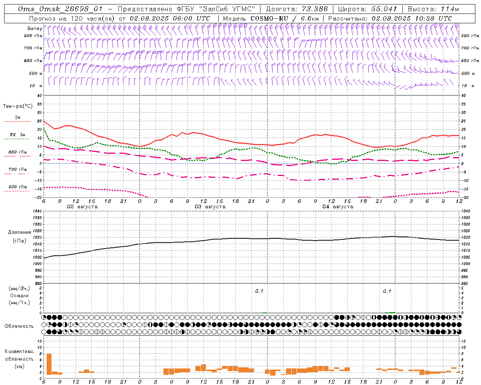Click the "(мм/1ч.)" precipitation unit label

tap(20, 303)
